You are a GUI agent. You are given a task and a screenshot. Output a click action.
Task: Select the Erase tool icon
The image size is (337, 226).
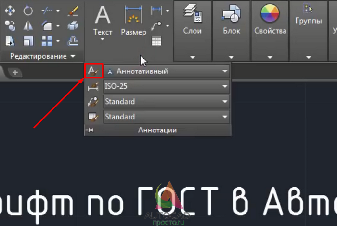point(73,11)
